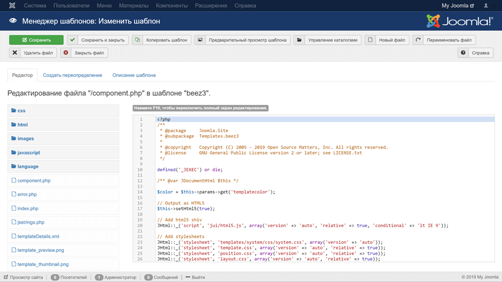Click Предварительный просмотр шаблона label

247,40
